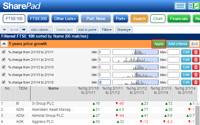The image size is (200, 125).
Task: Click the table scrollbar up arrow
Action: pos(198,104)
